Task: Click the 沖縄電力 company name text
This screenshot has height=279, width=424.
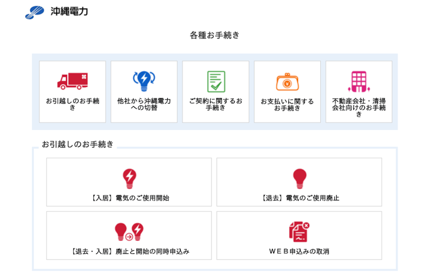Action: pos(69,11)
